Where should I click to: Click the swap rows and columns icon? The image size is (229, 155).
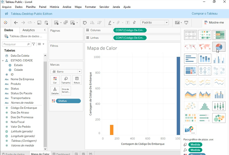85,23
